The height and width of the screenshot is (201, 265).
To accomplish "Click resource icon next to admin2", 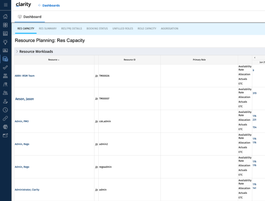I will pos(97,144).
